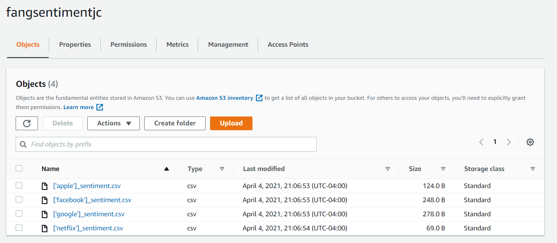Switch to the Objects tab
This screenshot has height=243, width=557.
point(28,45)
